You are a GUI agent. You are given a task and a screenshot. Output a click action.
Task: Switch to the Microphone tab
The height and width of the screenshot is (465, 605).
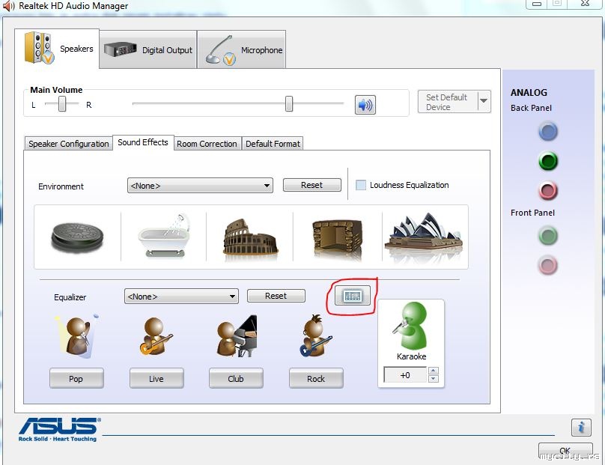click(242, 49)
